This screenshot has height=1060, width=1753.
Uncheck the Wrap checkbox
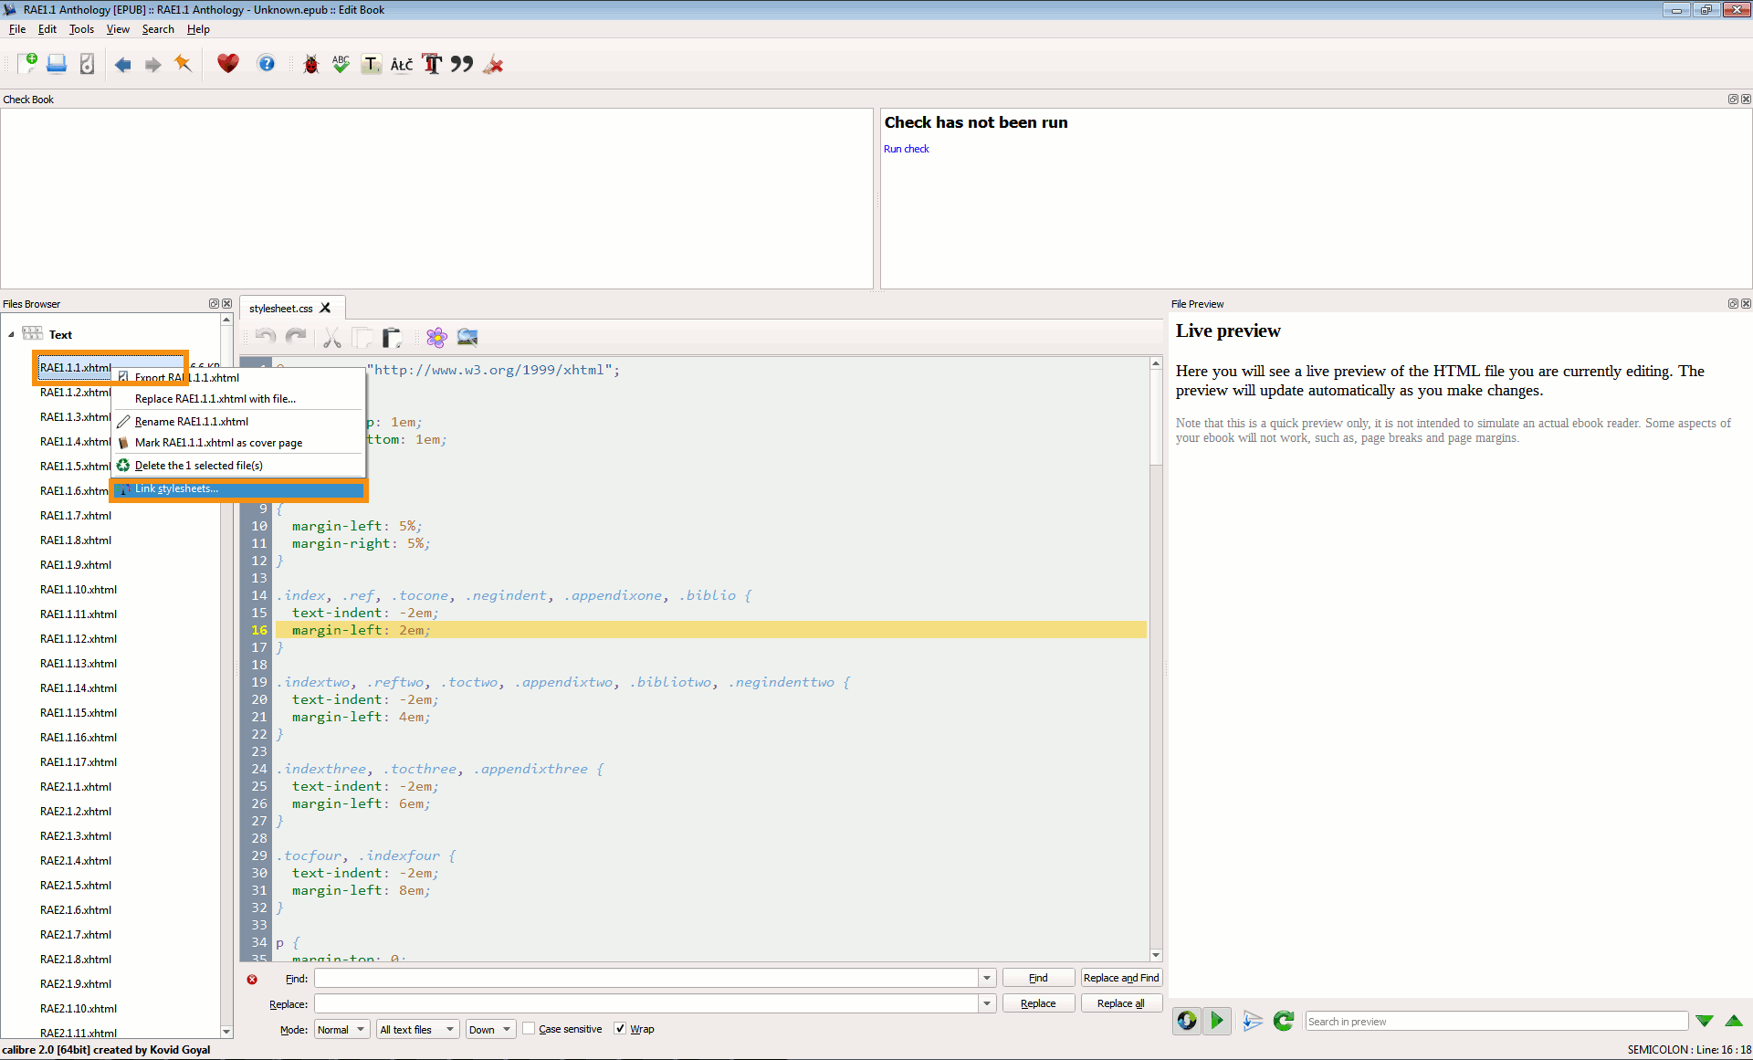[x=621, y=1029]
